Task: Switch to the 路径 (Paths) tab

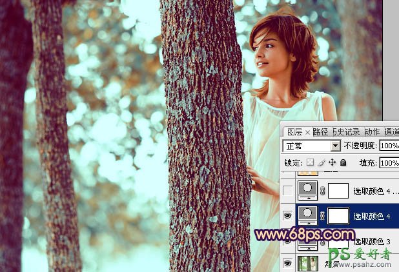Action: pos(321,131)
